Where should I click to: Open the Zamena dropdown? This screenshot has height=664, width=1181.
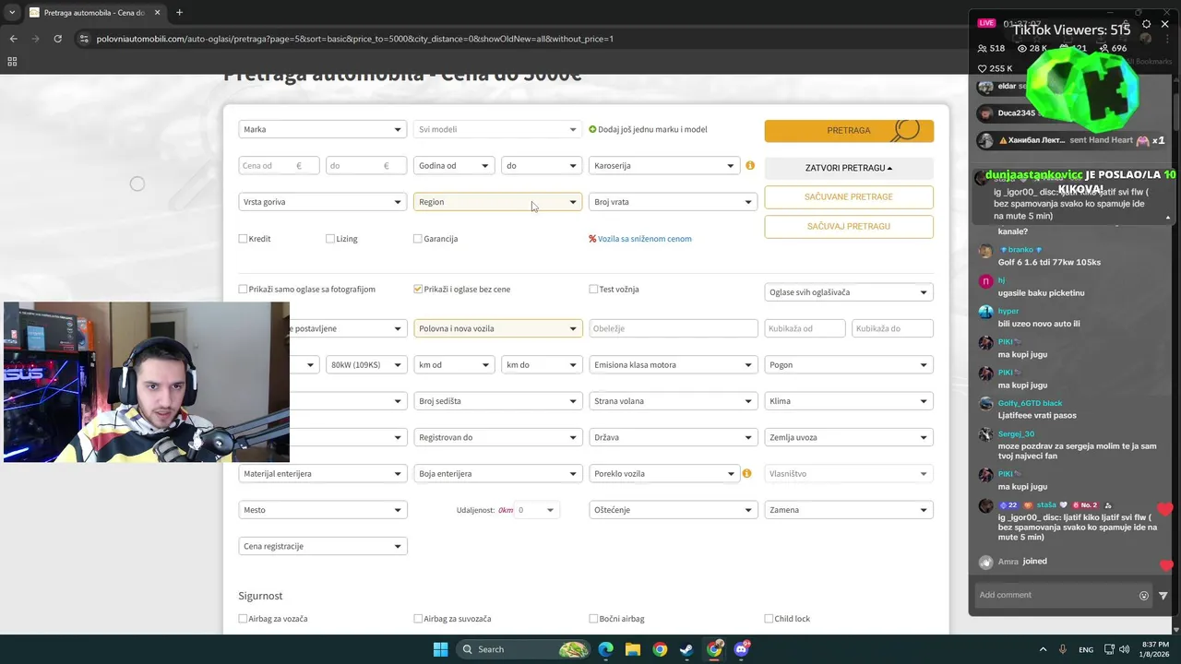(849, 510)
